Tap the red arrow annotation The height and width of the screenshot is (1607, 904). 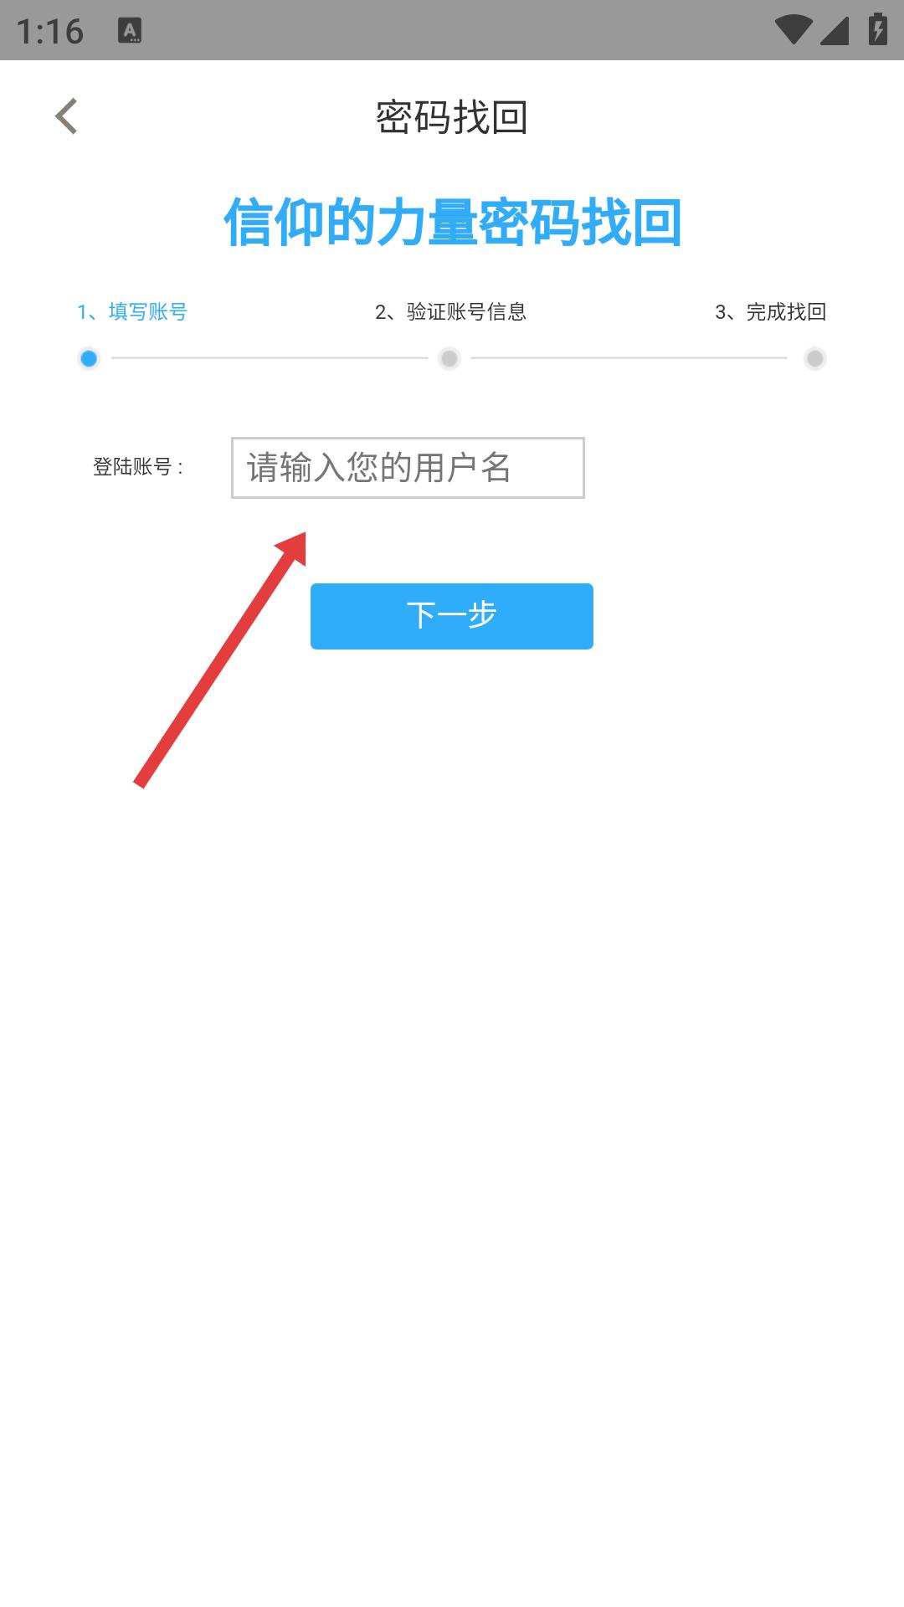pyautogui.click(x=221, y=660)
